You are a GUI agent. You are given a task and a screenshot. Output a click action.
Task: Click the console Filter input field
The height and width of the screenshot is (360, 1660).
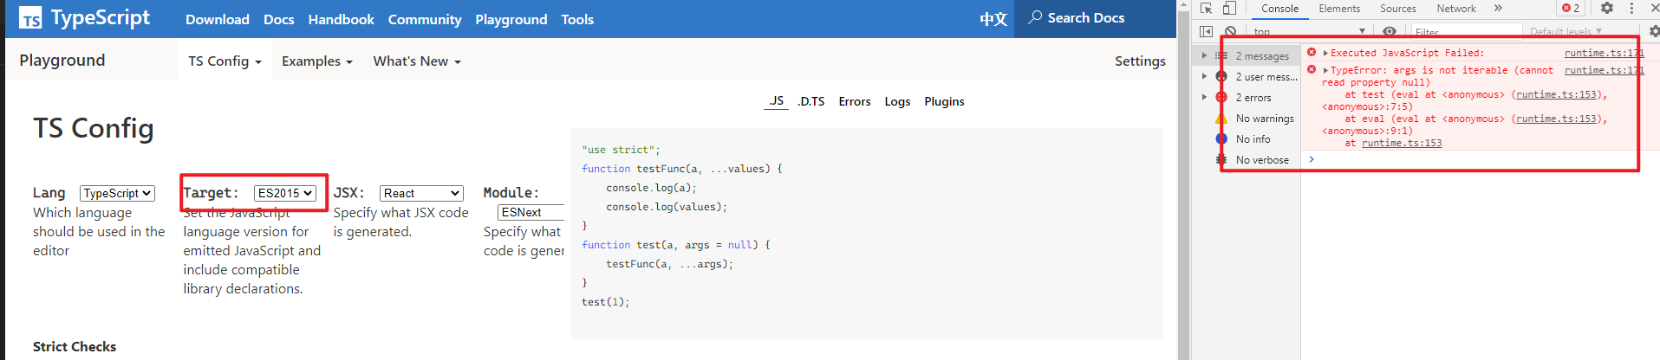click(1465, 32)
